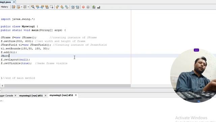Close the myswing1 (run) #52 tab
Screen dimensions: 216x122
tap(76, 95)
